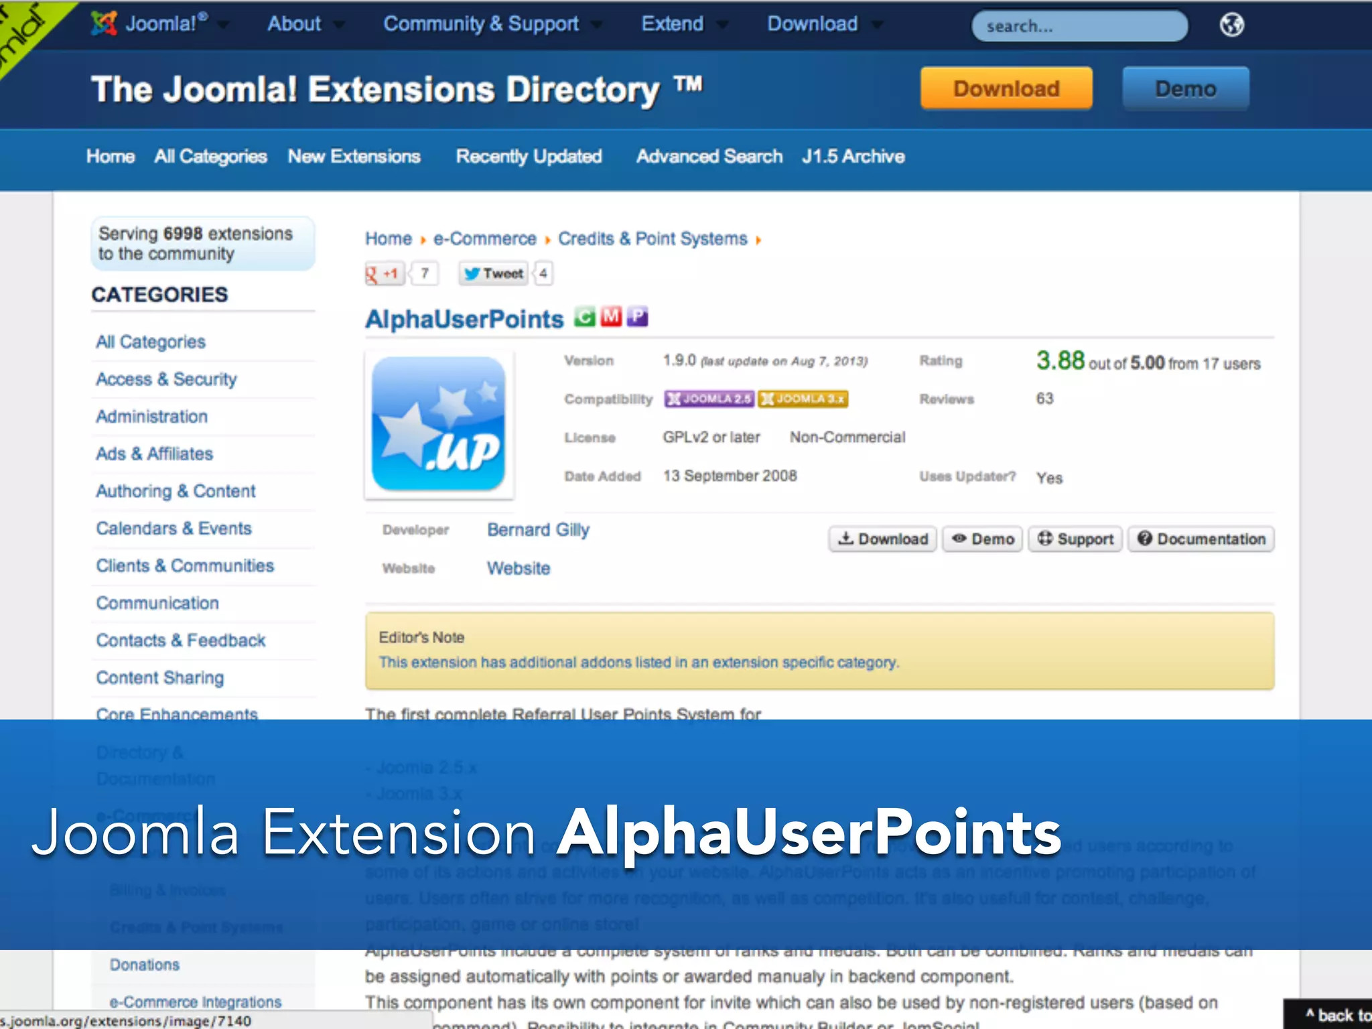Click the Support button with lifebuoy icon
The height and width of the screenshot is (1029, 1372).
coord(1075,539)
